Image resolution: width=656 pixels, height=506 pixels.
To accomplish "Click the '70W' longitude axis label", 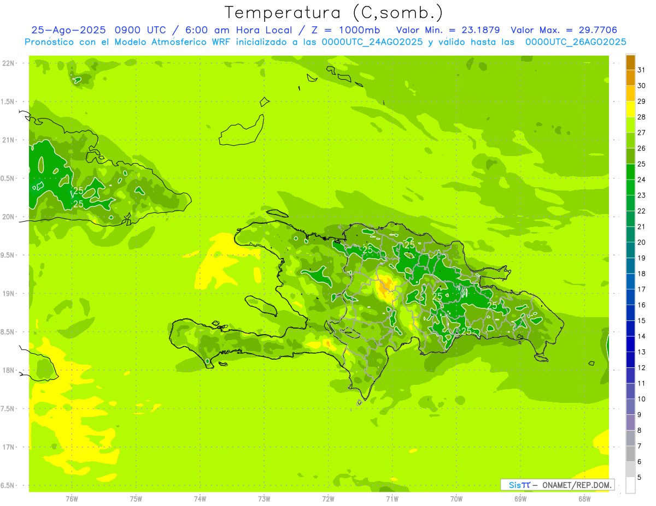I will tap(456, 499).
